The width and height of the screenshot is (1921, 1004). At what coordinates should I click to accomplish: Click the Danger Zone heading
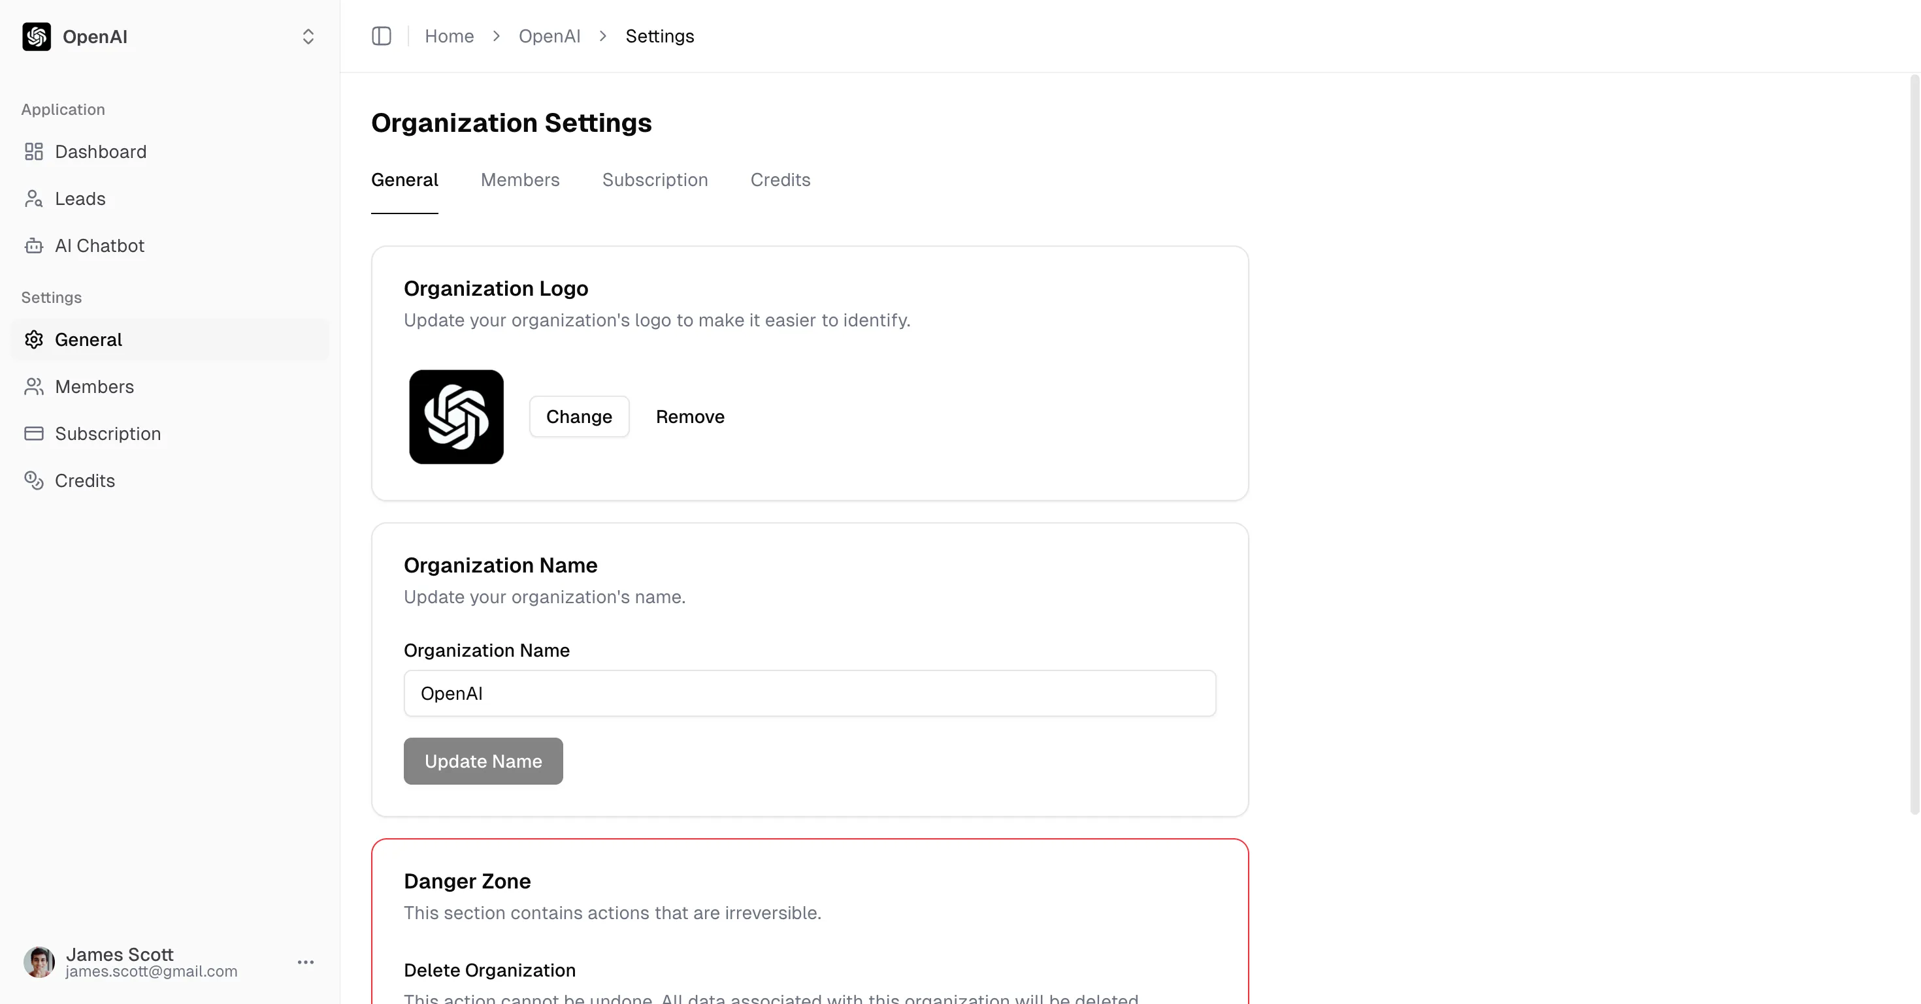click(468, 881)
